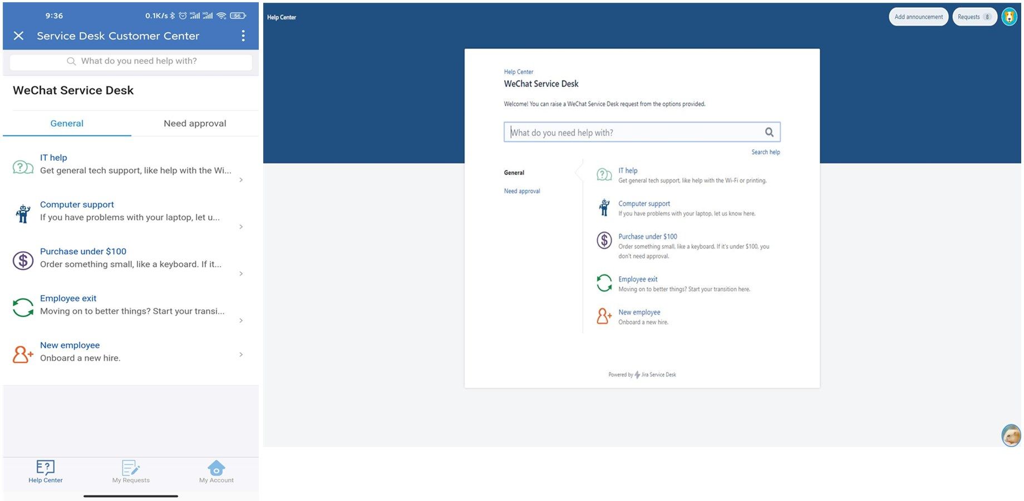The image size is (1024, 501).
Task: Click the Employee exit arrows icon on desktop portal
Action: coord(604,283)
